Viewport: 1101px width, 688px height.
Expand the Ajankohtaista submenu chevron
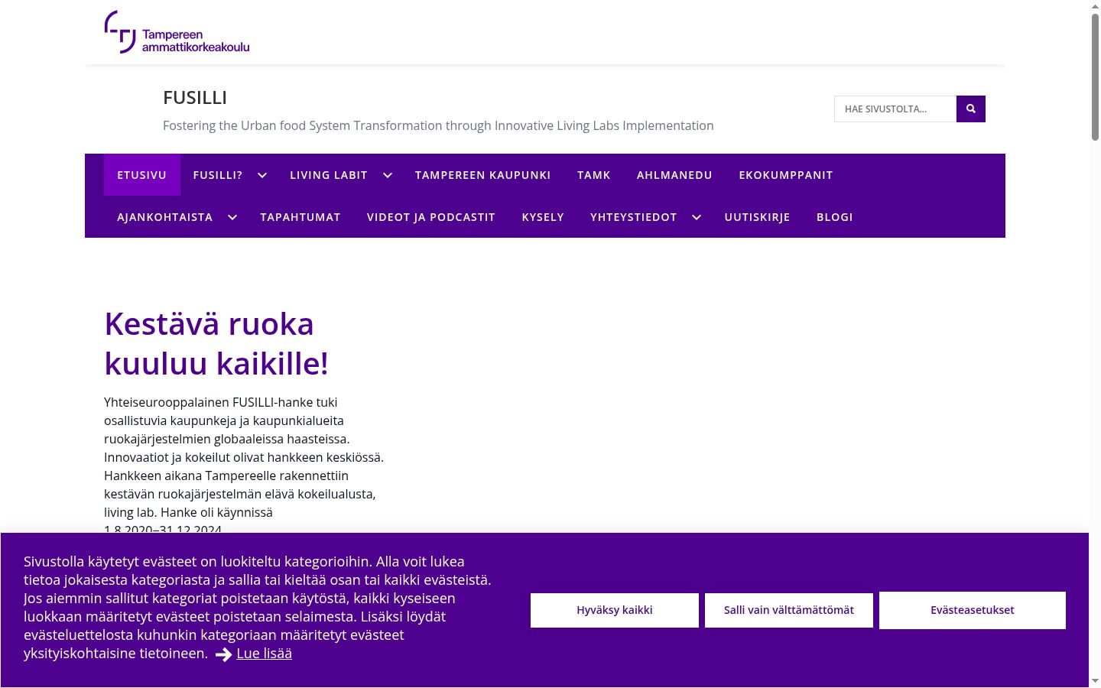tap(232, 217)
